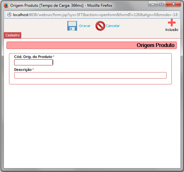Open the Firefox logo window menu
Viewport: 184px width, 172px height.
[x=6, y=5]
